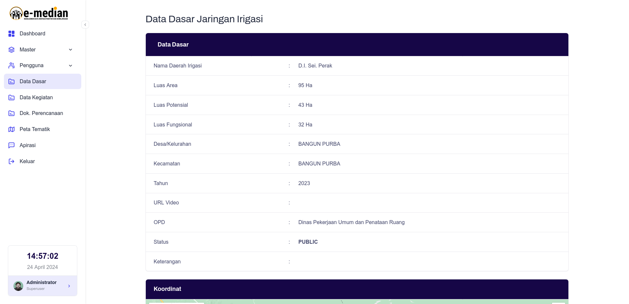Expand the Pengguna submenu arrow
The width and height of the screenshot is (629, 304).
coord(70,66)
